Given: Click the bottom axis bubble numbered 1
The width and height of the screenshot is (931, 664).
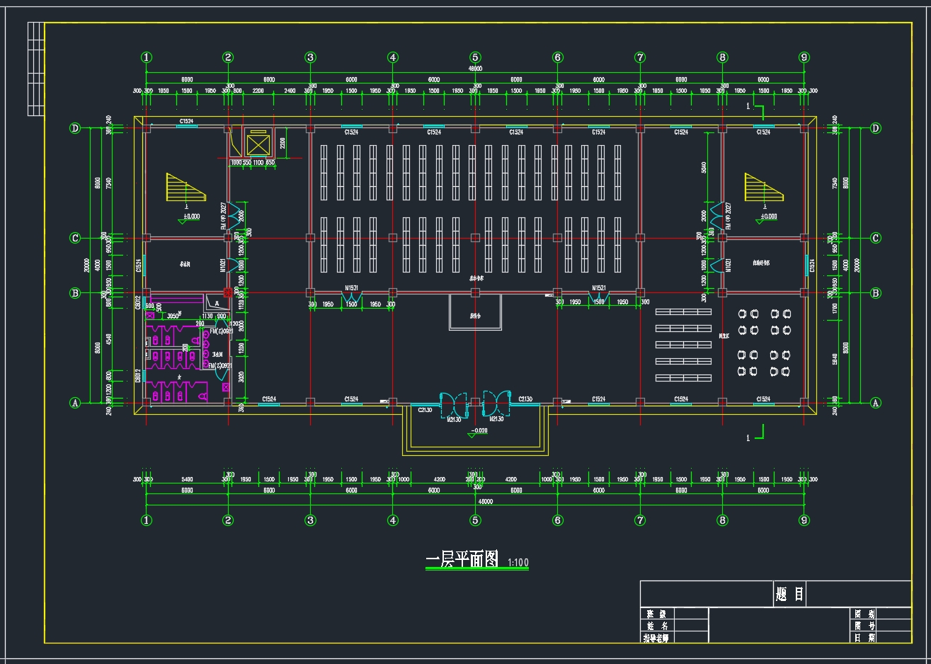Looking at the screenshot, I should (147, 520).
